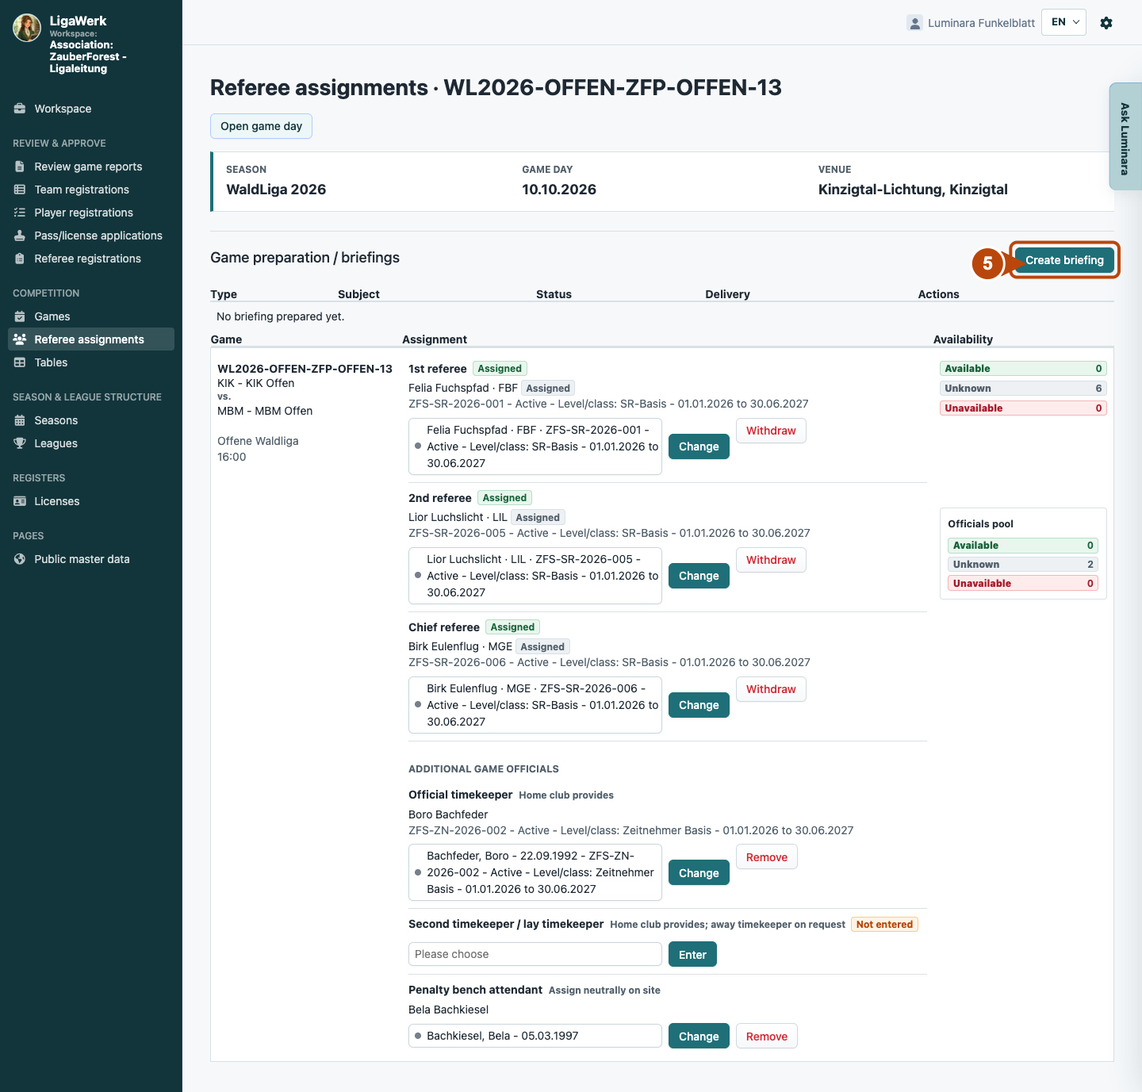
Task: Click the Team registrations list icon
Action: click(x=20, y=190)
